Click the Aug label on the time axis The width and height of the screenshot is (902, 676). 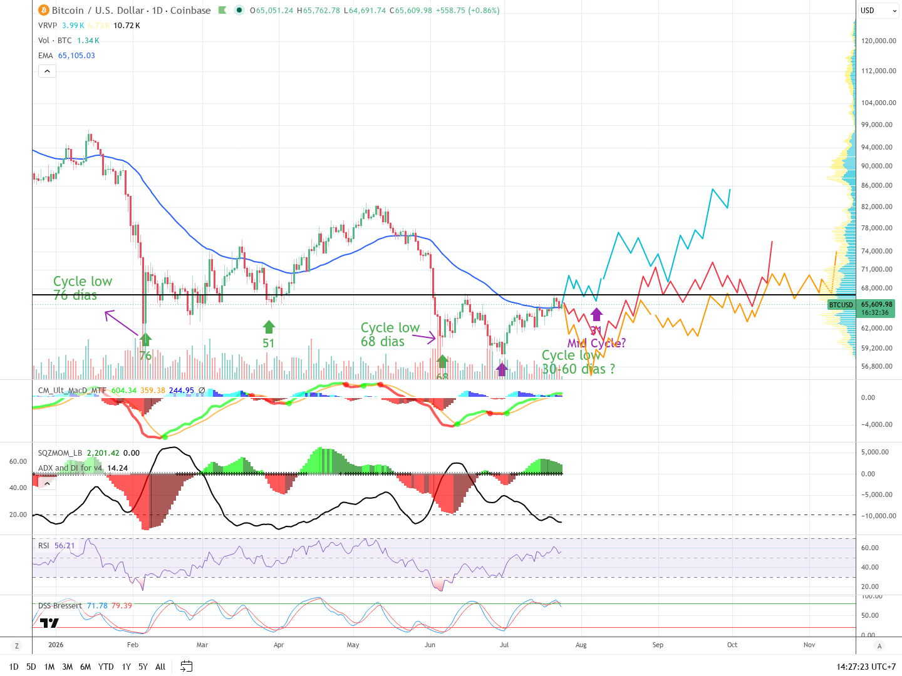click(x=581, y=645)
